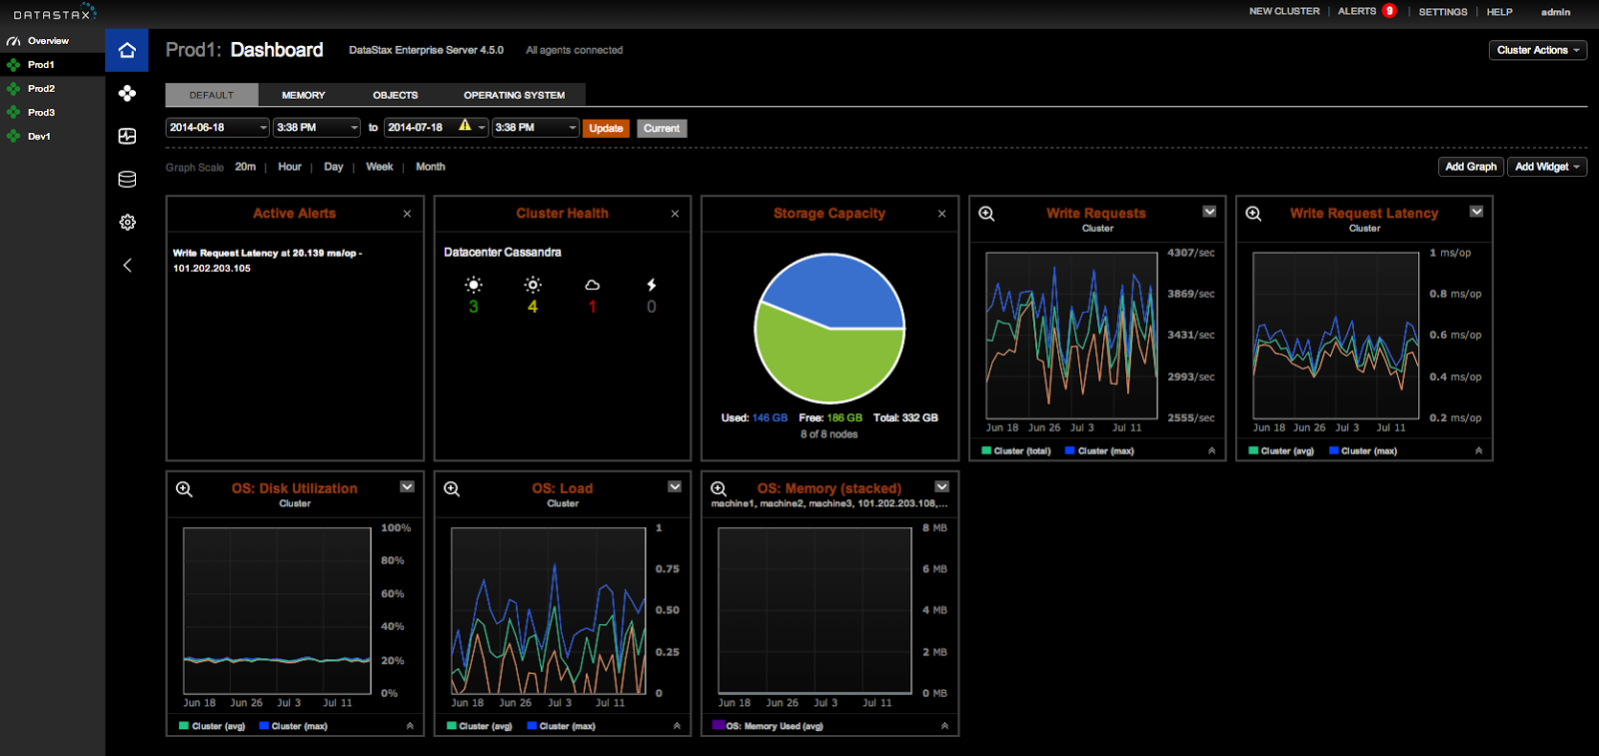1599x756 pixels.
Task: Click the Current button
Action: 662,128
